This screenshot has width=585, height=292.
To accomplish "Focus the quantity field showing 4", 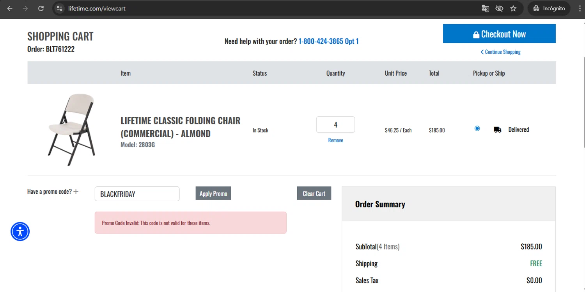I will point(335,125).
